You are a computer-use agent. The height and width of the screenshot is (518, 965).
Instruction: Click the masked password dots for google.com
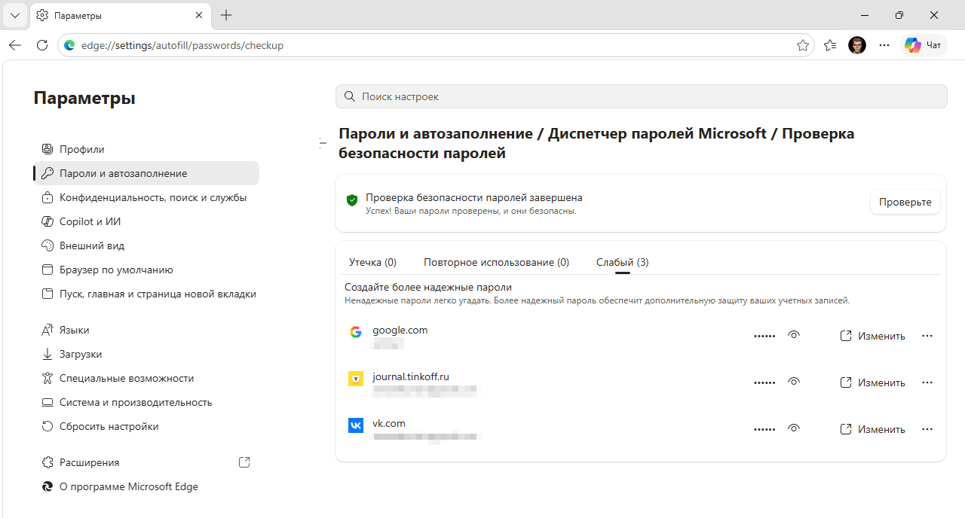coord(764,337)
